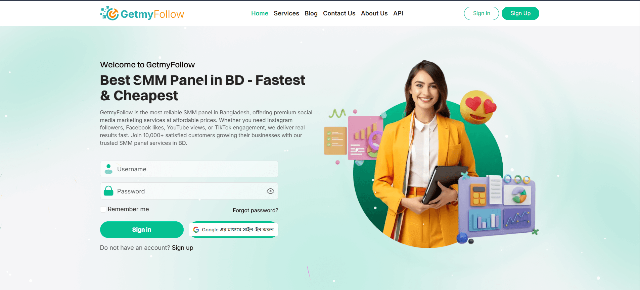
Task: Click the Google G logo icon
Action: [196, 230]
